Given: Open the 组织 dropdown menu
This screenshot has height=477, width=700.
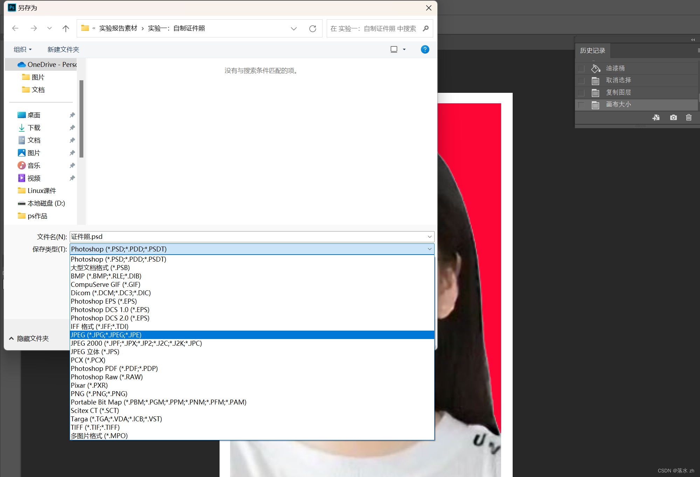Looking at the screenshot, I should click(x=22, y=49).
